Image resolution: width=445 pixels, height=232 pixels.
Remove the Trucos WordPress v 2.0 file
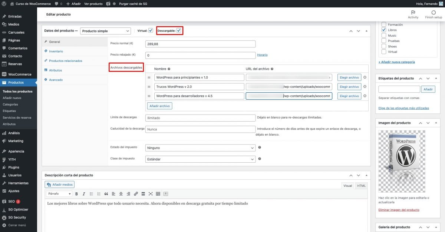coord(365,87)
